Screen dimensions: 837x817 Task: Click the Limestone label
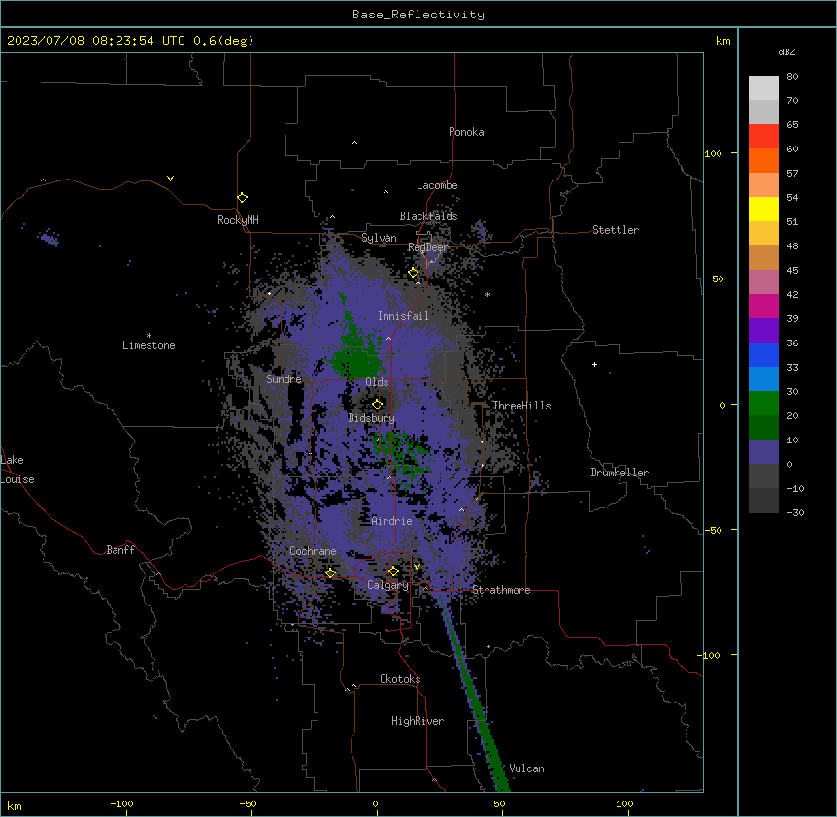pos(149,345)
